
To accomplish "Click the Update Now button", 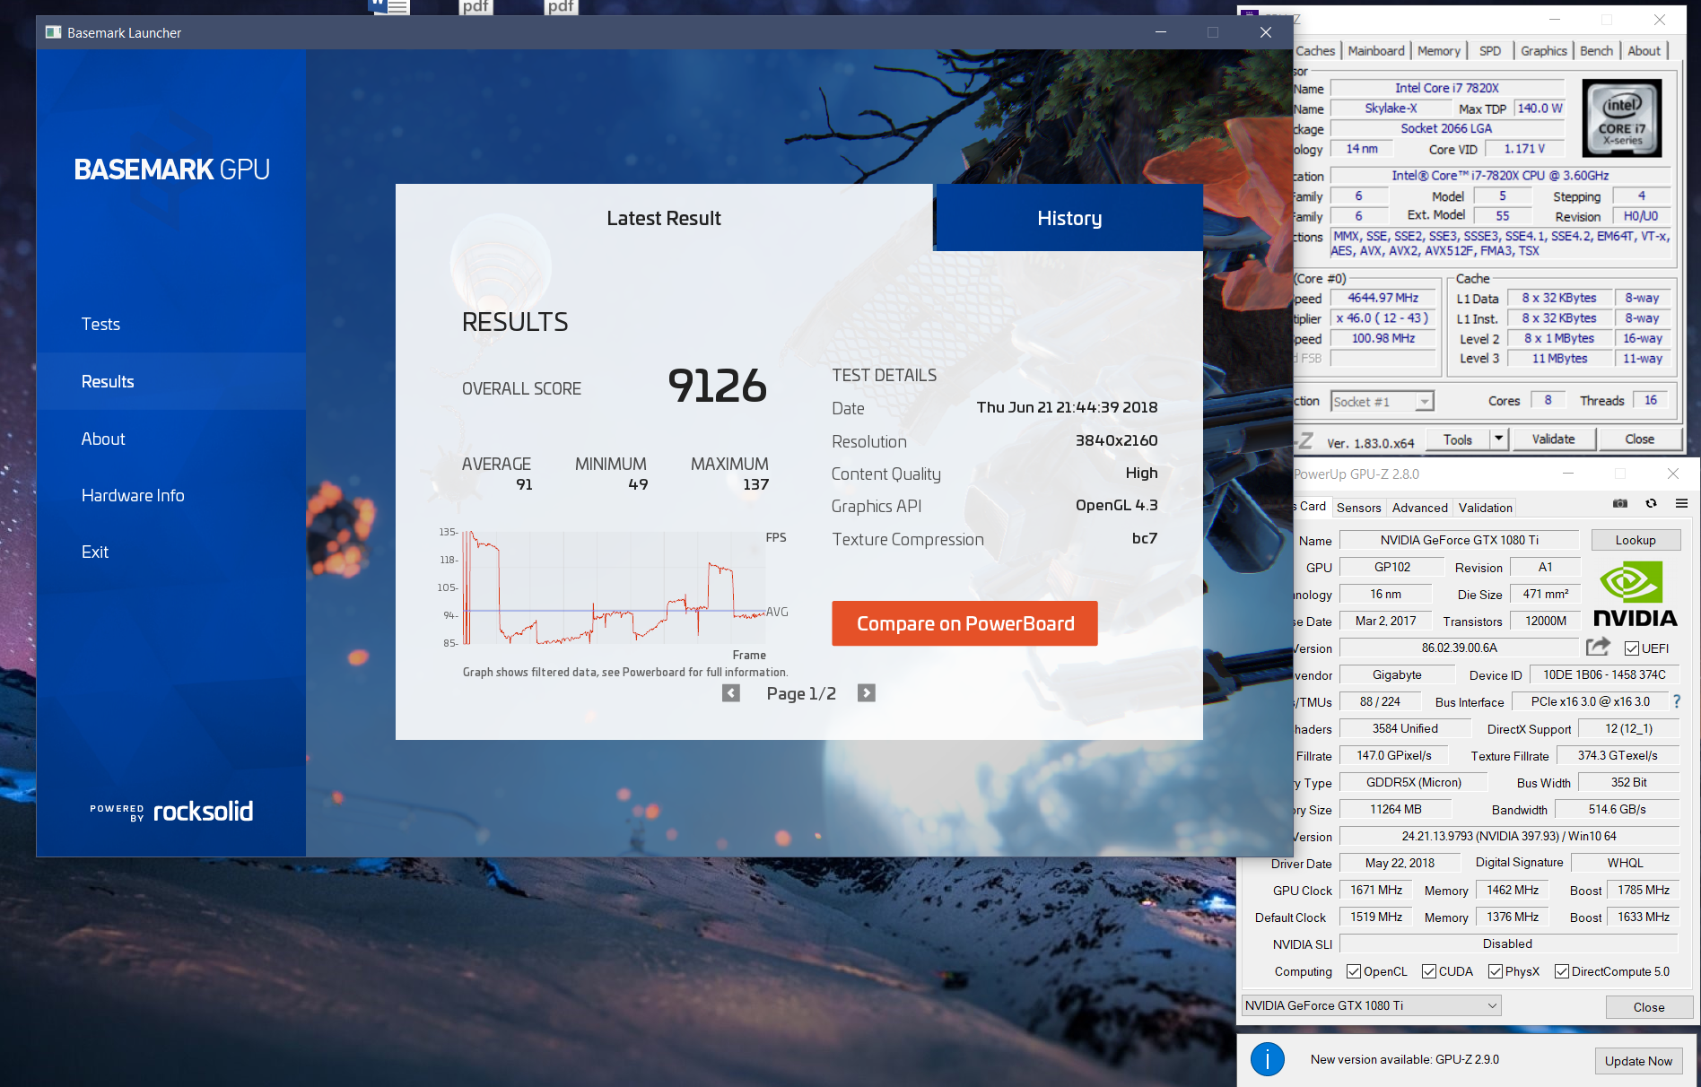I will pos(1638,1061).
